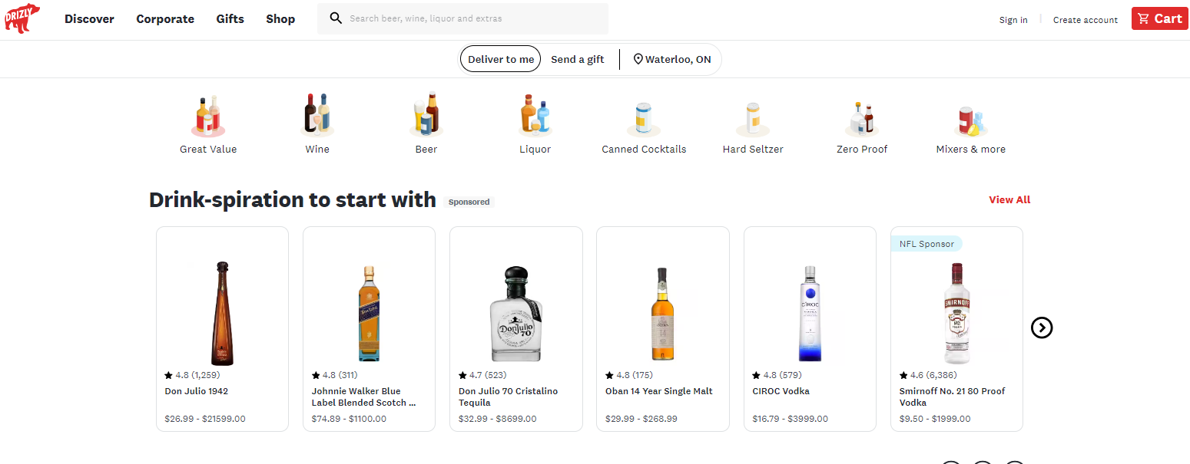
Task: Open the Shop menu
Action: pyautogui.click(x=280, y=19)
